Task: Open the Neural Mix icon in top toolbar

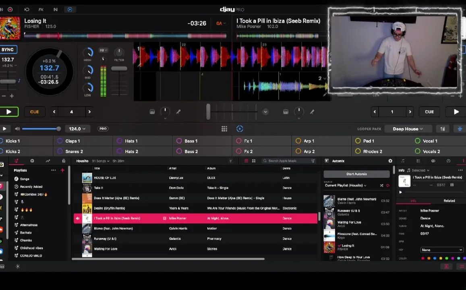Action: coord(56,10)
